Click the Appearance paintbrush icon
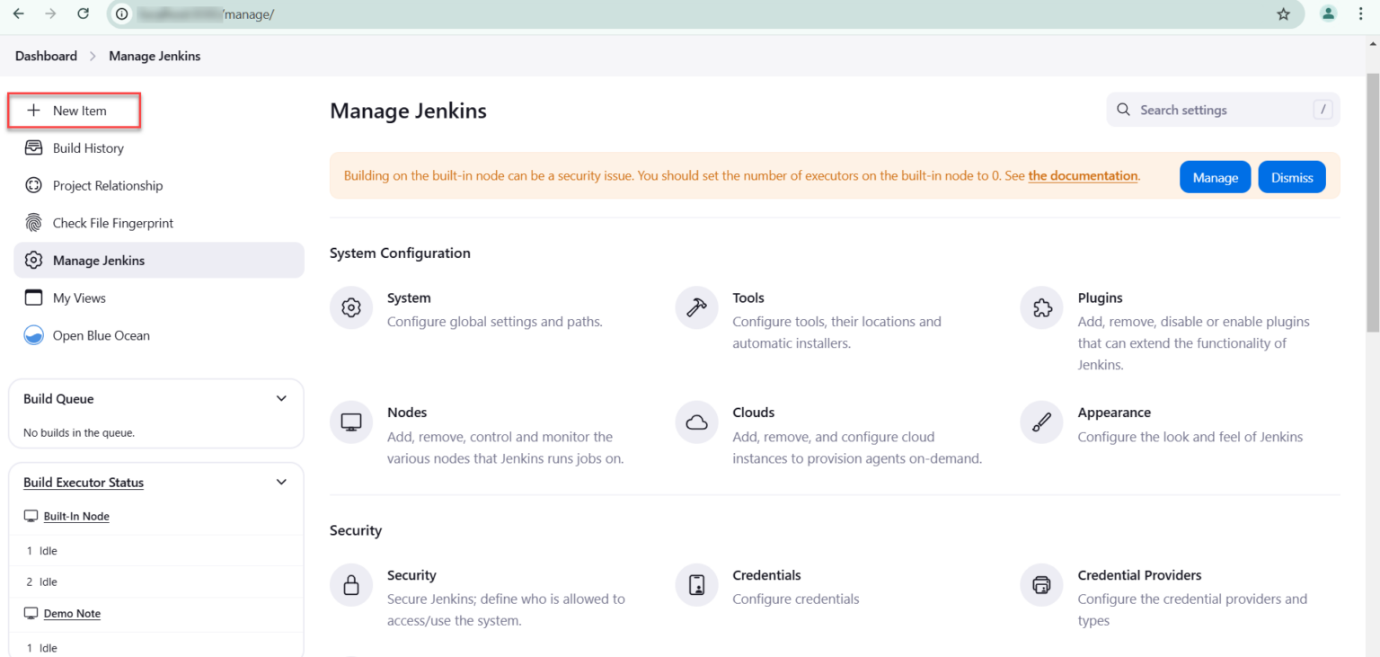This screenshot has height=657, width=1380. click(1040, 422)
